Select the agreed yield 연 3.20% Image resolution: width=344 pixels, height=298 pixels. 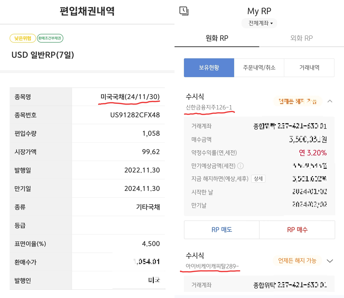coord(313,153)
